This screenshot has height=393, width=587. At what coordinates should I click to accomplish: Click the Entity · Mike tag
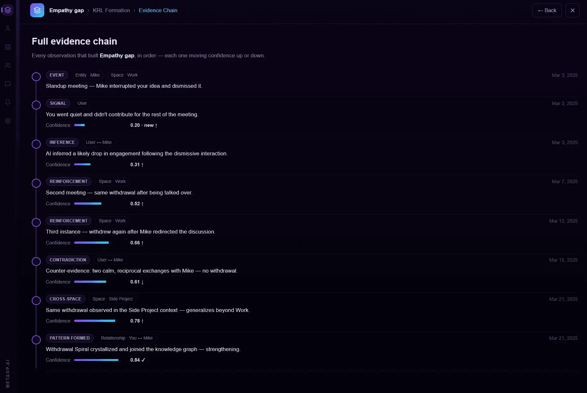point(88,75)
